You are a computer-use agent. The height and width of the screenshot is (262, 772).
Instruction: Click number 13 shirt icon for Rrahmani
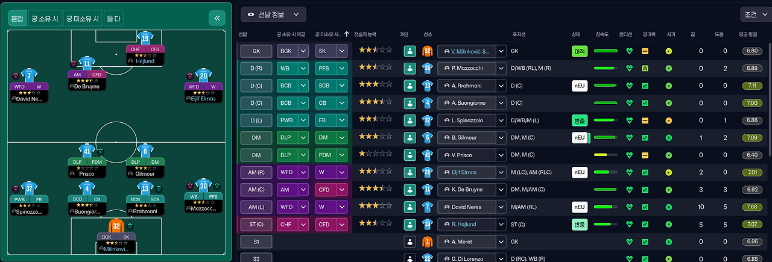tap(427, 86)
